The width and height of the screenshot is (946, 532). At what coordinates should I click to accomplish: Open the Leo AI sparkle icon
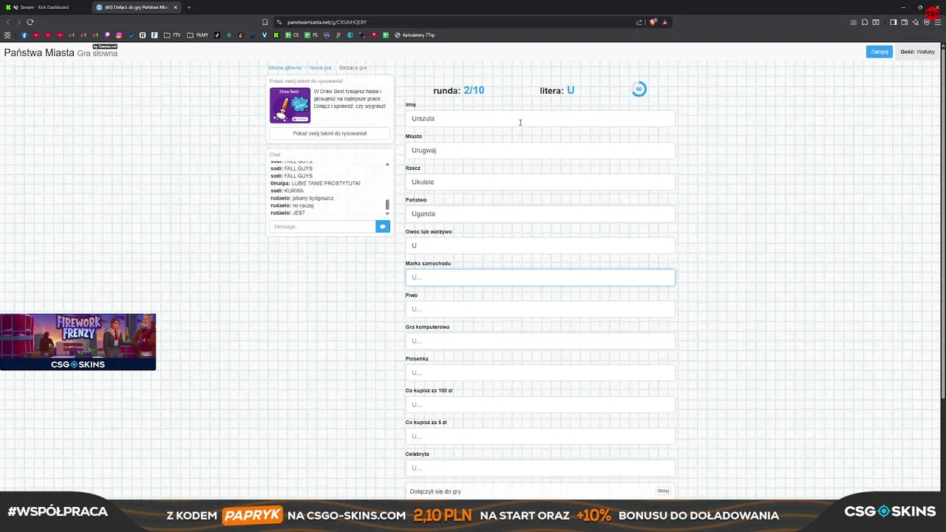pos(916,22)
